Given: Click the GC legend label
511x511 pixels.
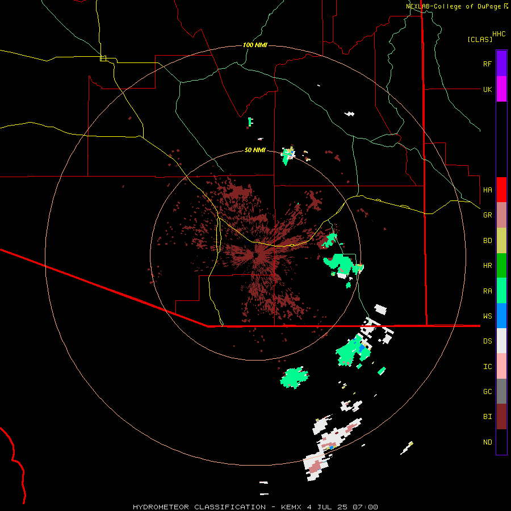Looking at the screenshot, I should tap(487, 392).
